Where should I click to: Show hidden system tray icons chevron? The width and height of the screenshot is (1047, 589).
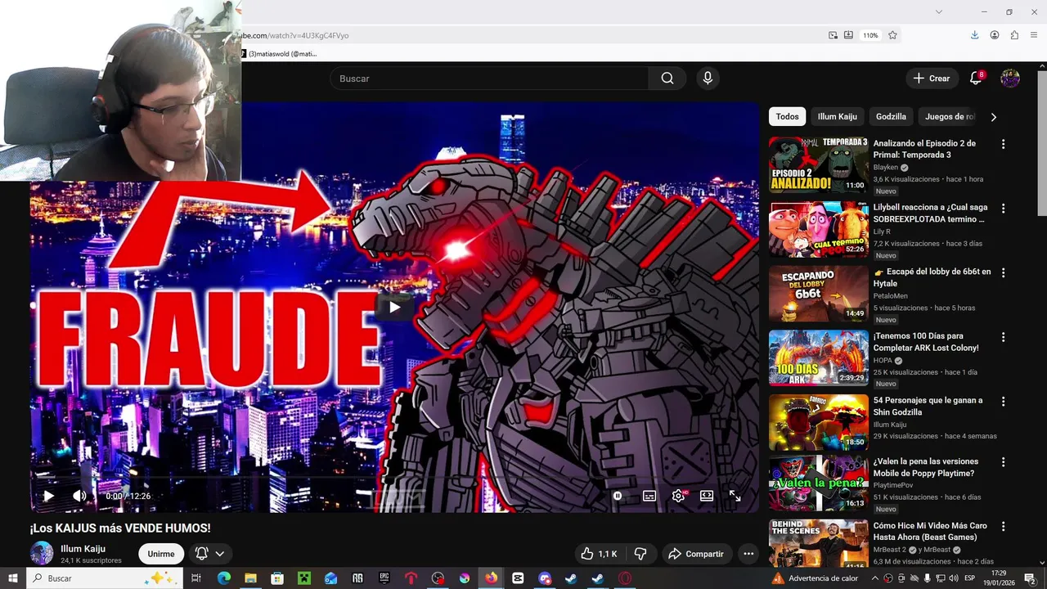pos(874,578)
